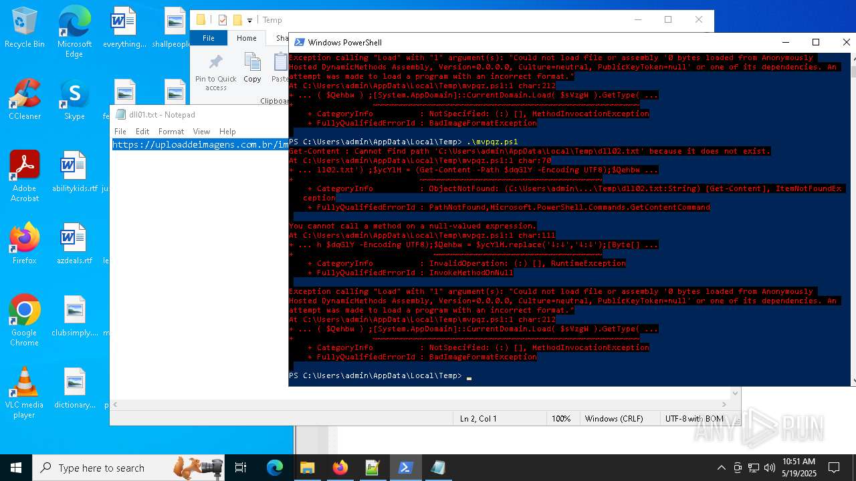
Task: Open the Skype desktop shortcut
Action: [74, 100]
